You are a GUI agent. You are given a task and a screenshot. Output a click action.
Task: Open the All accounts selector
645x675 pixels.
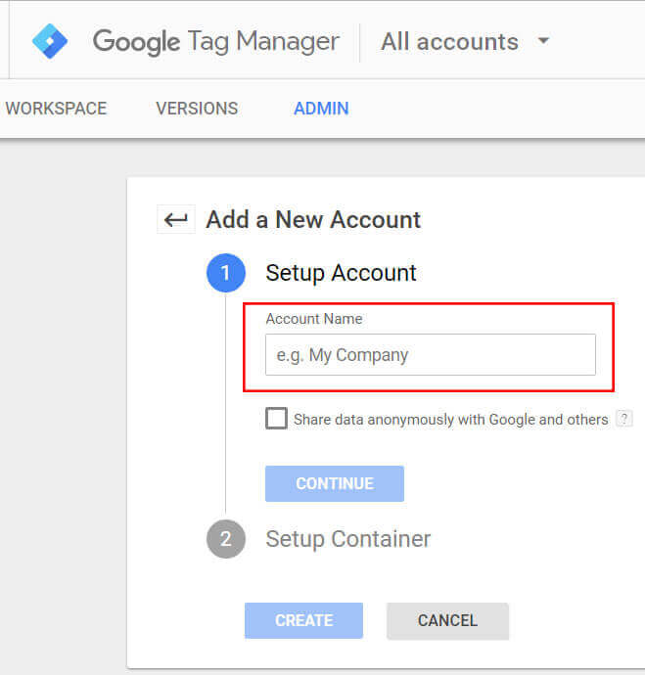tap(449, 41)
